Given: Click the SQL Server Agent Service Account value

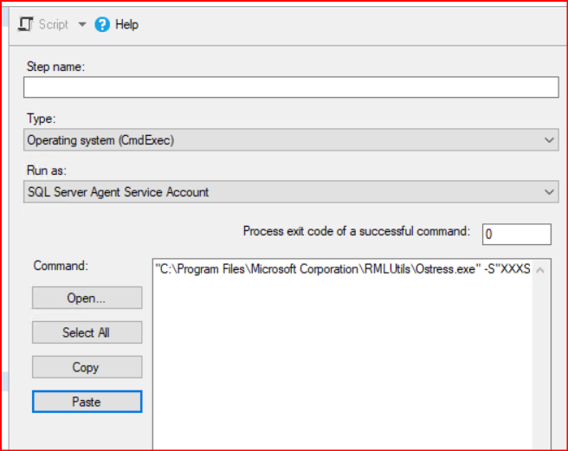Looking at the screenshot, I should click(118, 192).
